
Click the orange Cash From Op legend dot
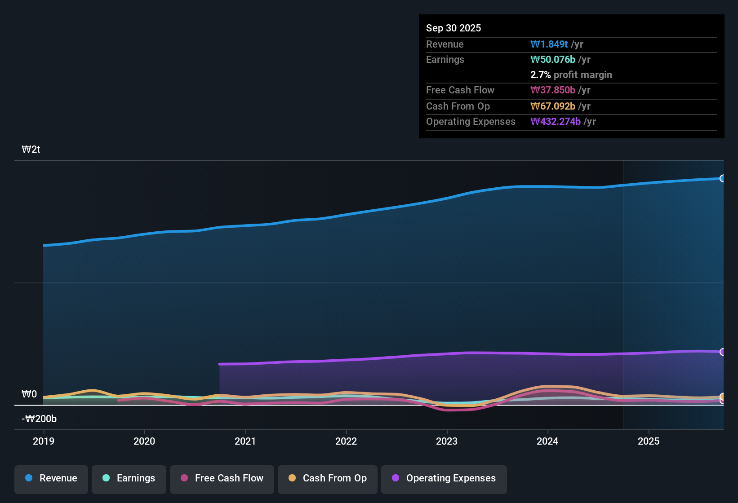click(x=293, y=478)
